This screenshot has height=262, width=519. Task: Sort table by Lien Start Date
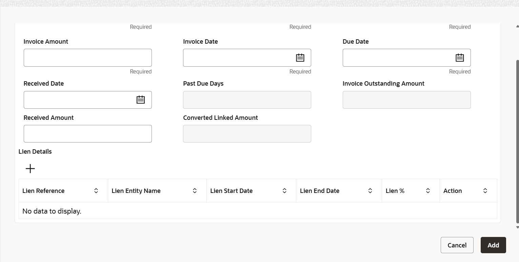coord(284,191)
